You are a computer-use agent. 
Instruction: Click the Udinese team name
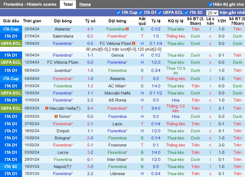tap(117, 174)
